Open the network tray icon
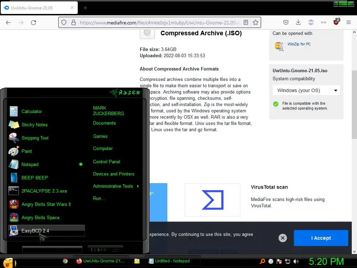 288,261
